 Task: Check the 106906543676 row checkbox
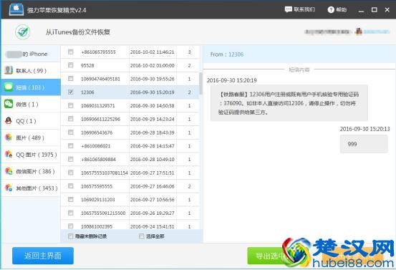pyautogui.click(x=71, y=132)
